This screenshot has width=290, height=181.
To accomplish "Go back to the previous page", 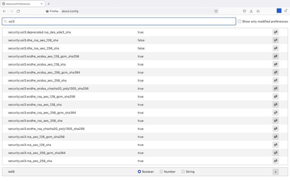I will click(4, 11).
